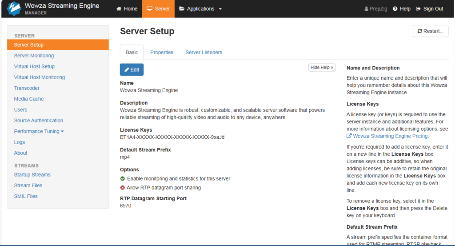Click the Server Setup page heading

click(x=147, y=31)
